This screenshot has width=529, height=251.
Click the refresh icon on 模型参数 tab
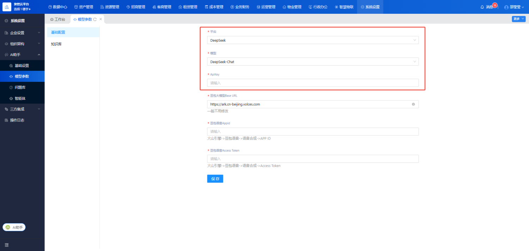point(95,19)
